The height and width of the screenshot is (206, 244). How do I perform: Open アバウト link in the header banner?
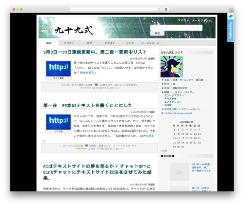tap(183, 20)
